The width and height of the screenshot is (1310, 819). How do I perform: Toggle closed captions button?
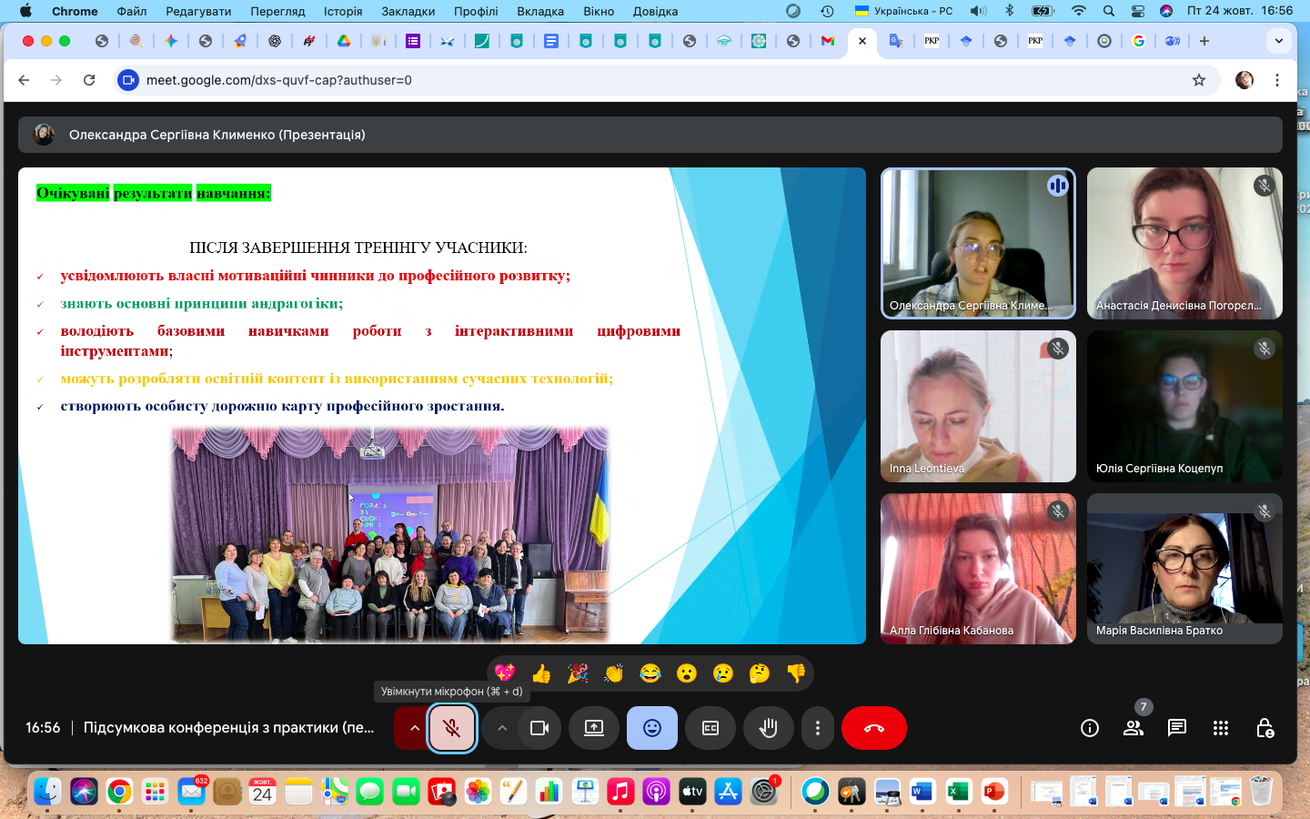point(710,728)
